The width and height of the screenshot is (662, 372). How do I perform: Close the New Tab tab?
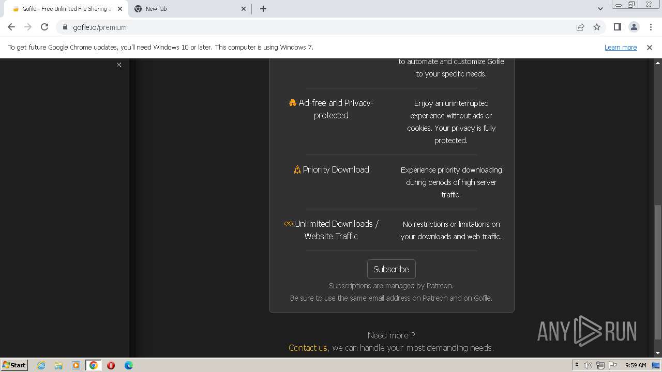244,9
